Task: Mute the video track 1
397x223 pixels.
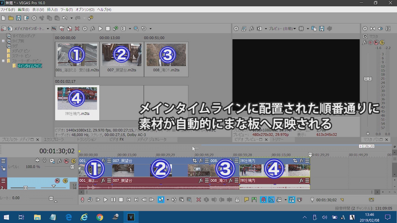Action: (x=66, y=161)
